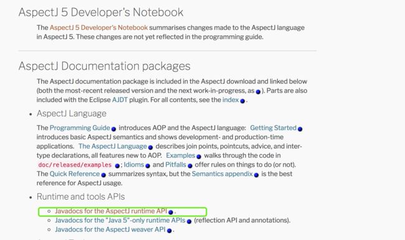Screen dimensions: 405x240
Task: Click blue dot after doc/released/examples path
Action: click(117, 166)
